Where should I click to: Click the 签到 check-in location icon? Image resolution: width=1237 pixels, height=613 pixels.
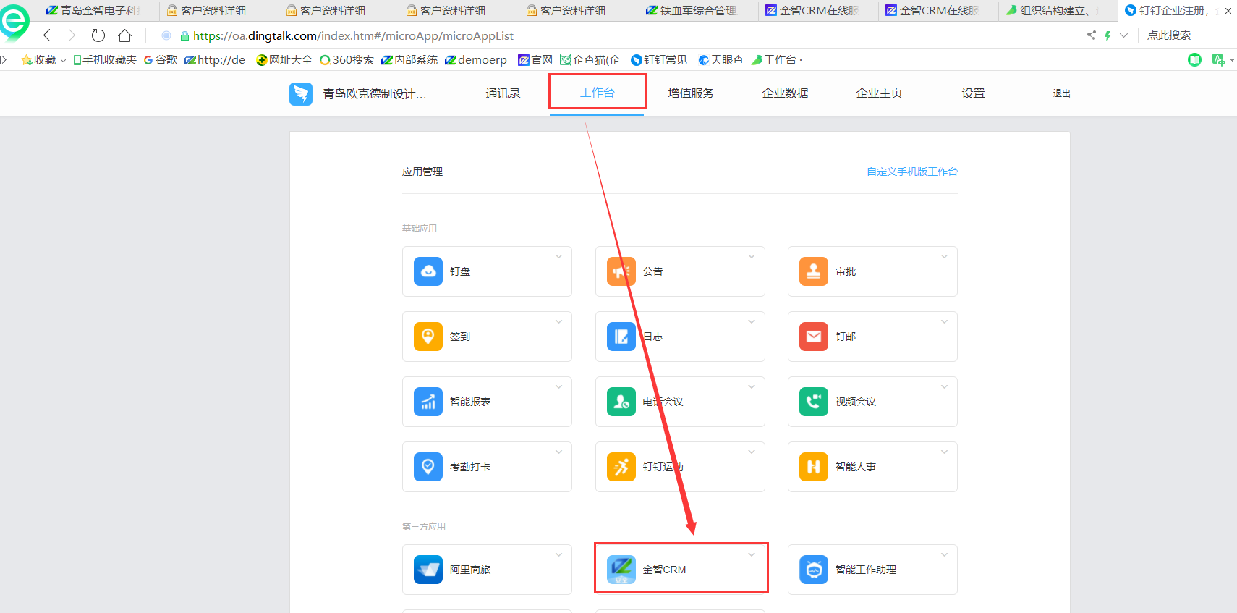428,337
